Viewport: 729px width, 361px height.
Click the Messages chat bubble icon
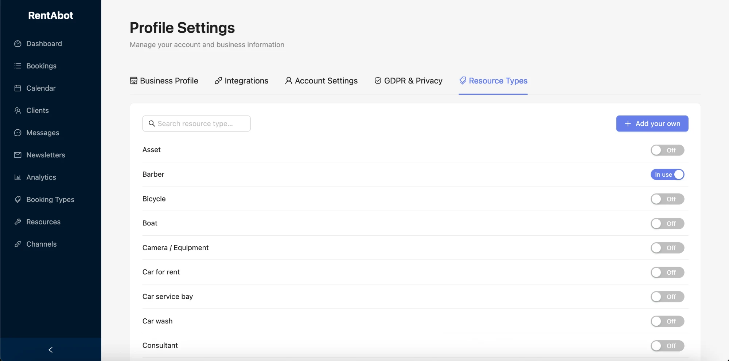(x=18, y=133)
